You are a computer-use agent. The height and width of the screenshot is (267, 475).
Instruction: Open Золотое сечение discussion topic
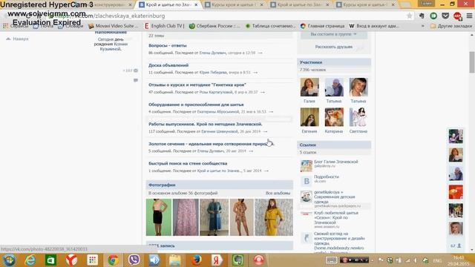pyautogui.click(x=212, y=144)
